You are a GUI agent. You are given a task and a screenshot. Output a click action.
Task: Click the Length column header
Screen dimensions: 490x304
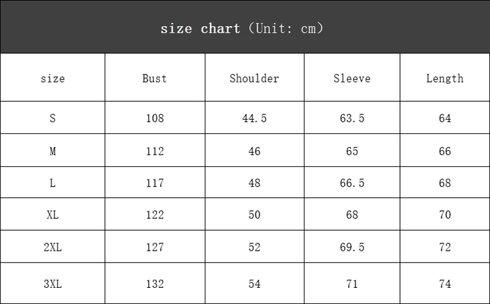(x=445, y=78)
